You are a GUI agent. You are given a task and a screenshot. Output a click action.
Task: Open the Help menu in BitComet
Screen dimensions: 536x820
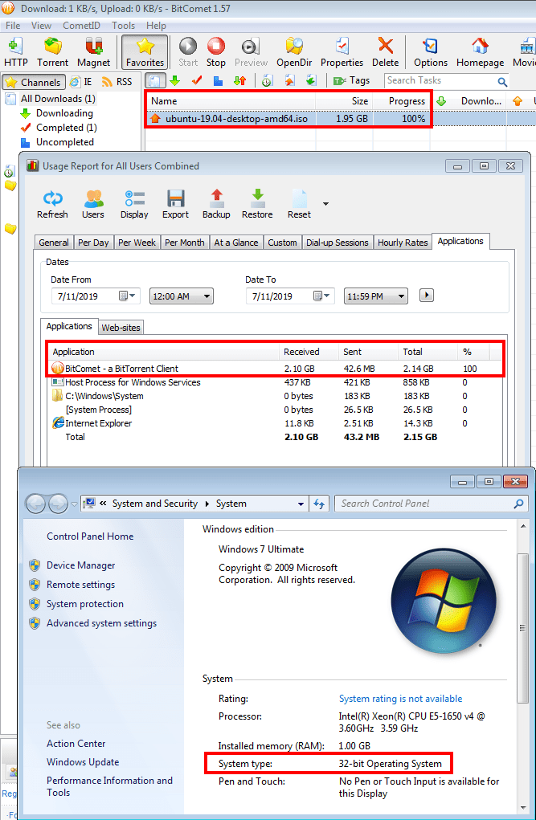click(156, 25)
